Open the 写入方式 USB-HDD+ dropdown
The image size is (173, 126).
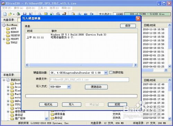pos(69,87)
